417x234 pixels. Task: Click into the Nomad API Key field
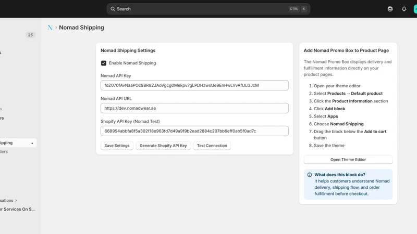194,85
